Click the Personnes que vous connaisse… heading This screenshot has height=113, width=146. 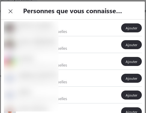[x=73, y=11]
